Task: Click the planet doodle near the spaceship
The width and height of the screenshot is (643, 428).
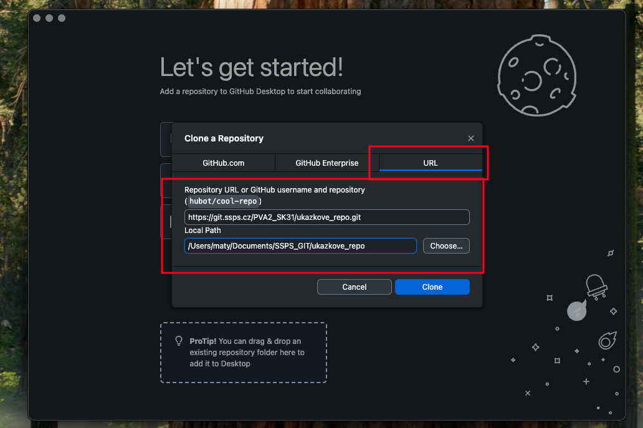Action: [x=576, y=311]
